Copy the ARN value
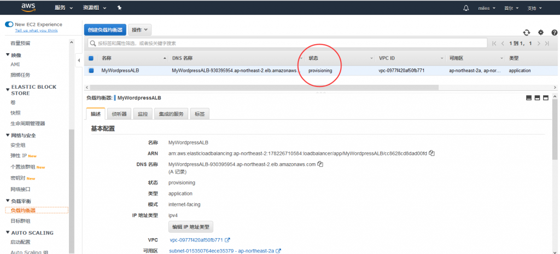Viewport: 560px width, 254px height. tap(432, 153)
